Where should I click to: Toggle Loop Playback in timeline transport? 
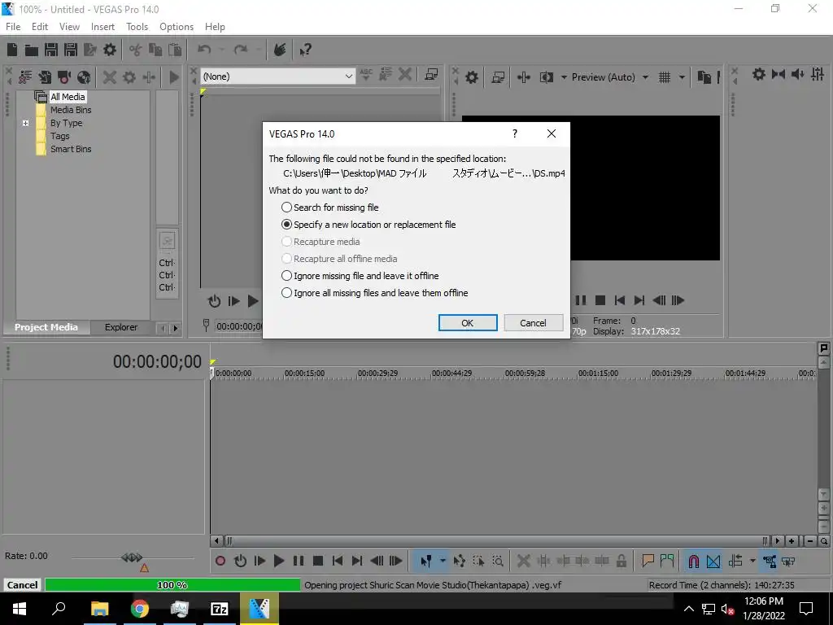240,561
